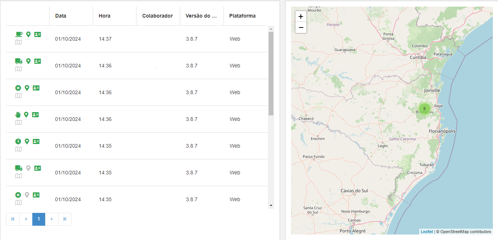
Task: Click the hand stop icon
Action: pyautogui.click(x=18, y=115)
